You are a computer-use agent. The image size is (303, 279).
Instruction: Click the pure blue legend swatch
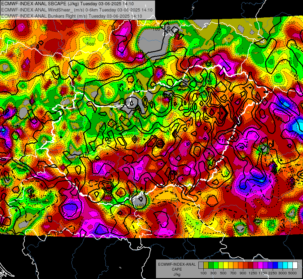(x=275, y=265)
